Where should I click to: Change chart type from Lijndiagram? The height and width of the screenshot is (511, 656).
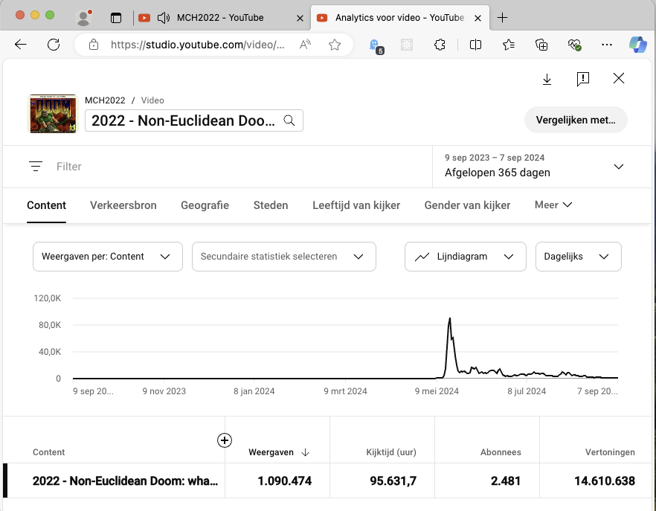466,257
